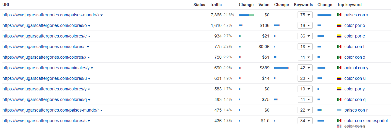Screen dimensions: 391x130
Task: Click the traffic change bar for paises-mundo/x
Action: coord(246,15)
